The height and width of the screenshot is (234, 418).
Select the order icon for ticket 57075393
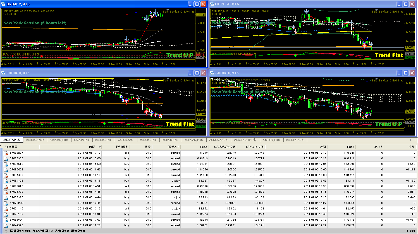pos(6,192)
